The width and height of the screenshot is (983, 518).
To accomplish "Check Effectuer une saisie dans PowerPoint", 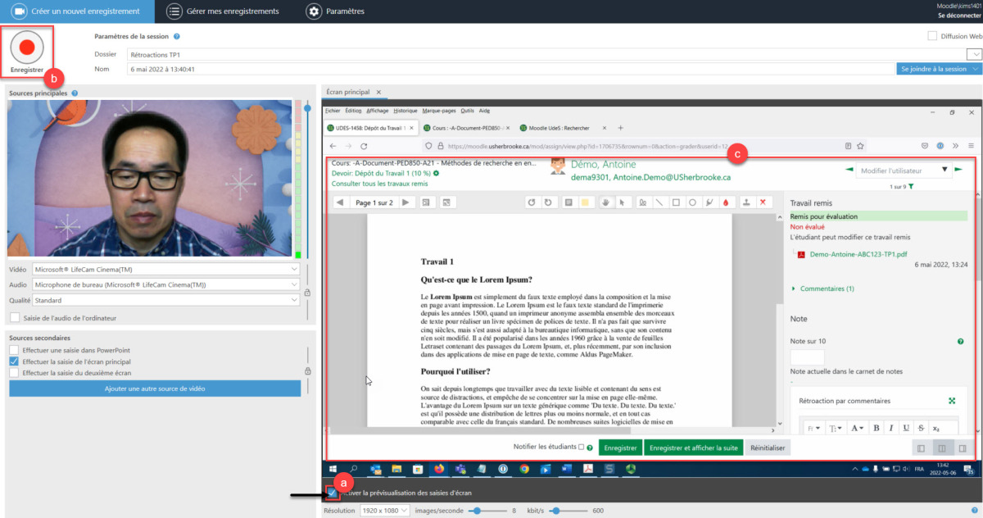I will (15, 350).
